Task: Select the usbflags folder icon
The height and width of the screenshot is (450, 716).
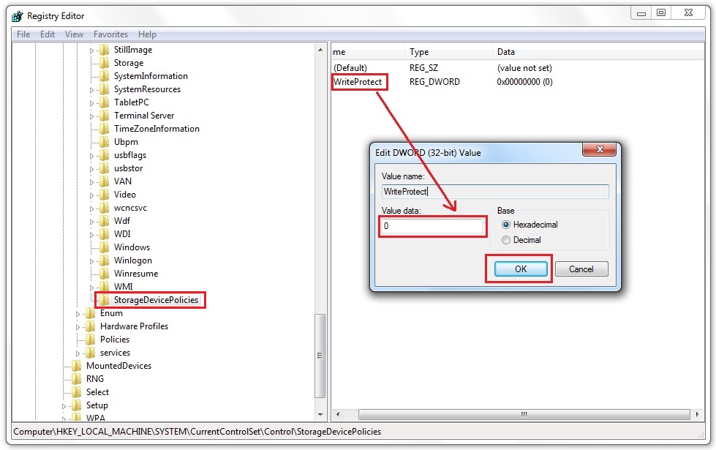Action: 104,155
